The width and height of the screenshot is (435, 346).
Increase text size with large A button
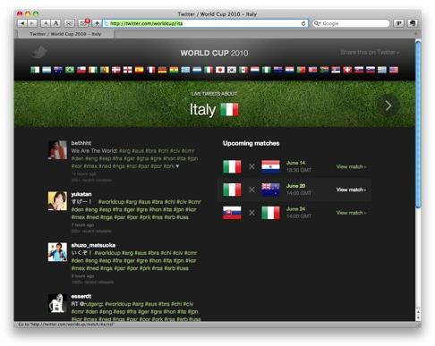coord(55,23)
